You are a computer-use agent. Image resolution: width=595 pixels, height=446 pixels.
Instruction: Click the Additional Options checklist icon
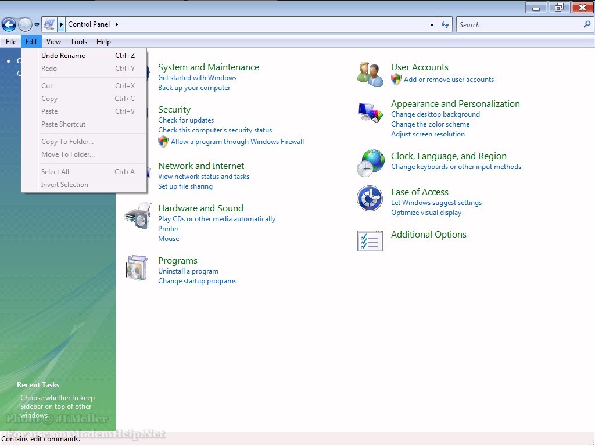click(x=370, y=240)
